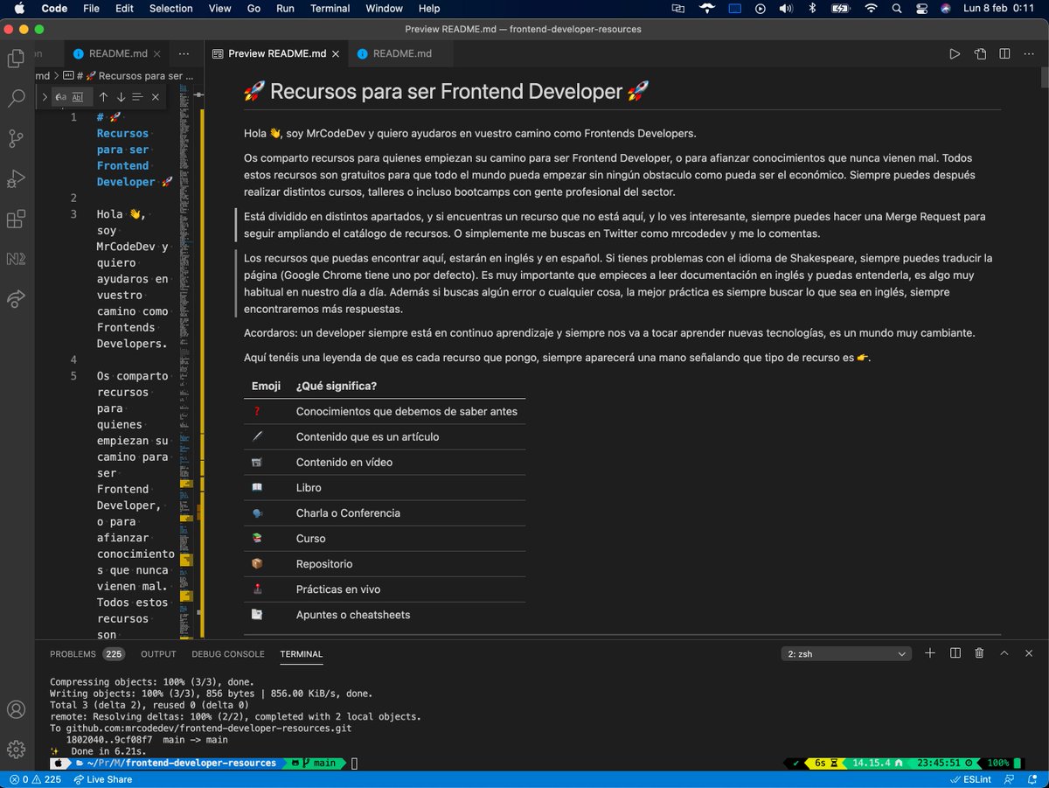Click line number 5 in the editor gutter
1049x788 pixels.
click(74, 376)
